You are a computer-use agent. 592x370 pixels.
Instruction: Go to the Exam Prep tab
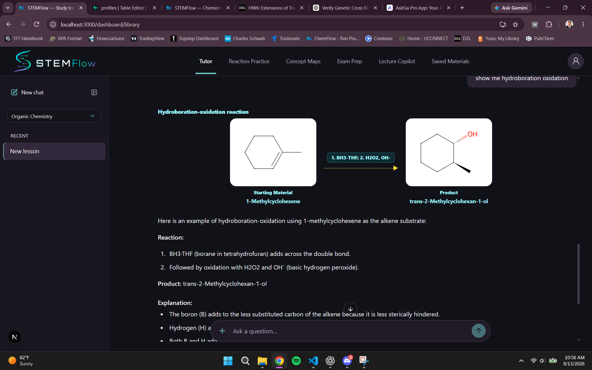click(x=350, y=61)
